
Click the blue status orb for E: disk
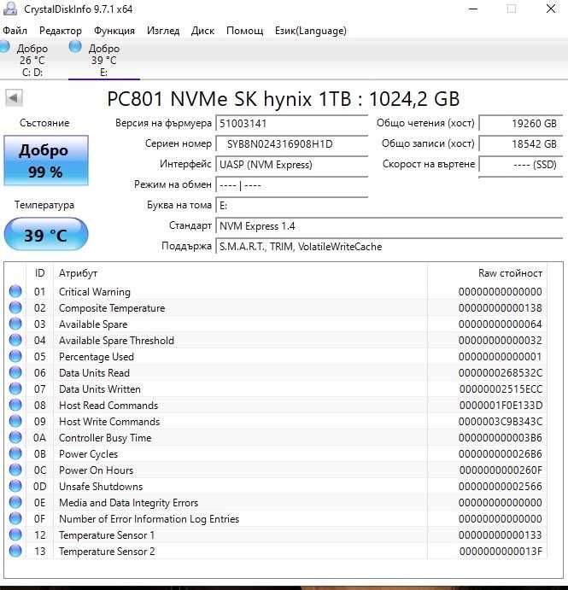click(75, 47)
